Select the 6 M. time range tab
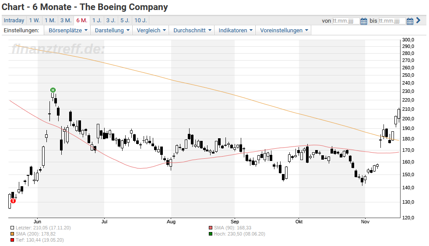 (82, 20)
